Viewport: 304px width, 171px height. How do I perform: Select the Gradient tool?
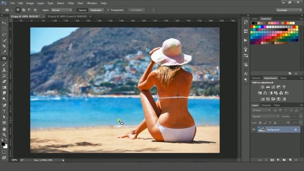[4, 87]
